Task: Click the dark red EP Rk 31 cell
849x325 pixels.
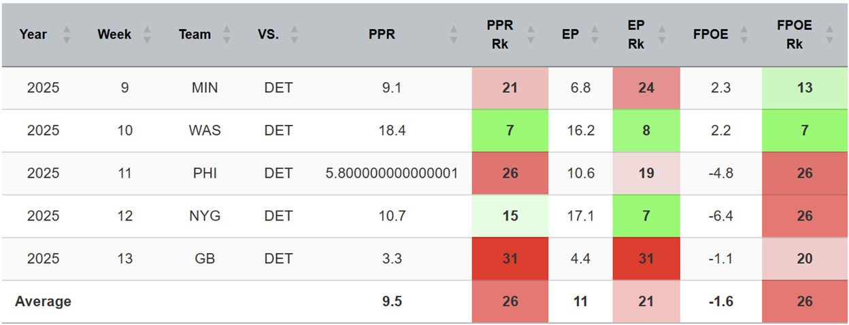Action: tap(646, 259)
